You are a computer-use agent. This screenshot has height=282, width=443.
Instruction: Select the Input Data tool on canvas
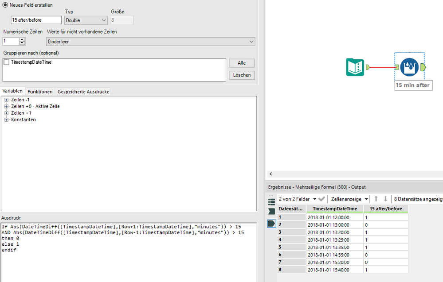click(x=355, y=67)
